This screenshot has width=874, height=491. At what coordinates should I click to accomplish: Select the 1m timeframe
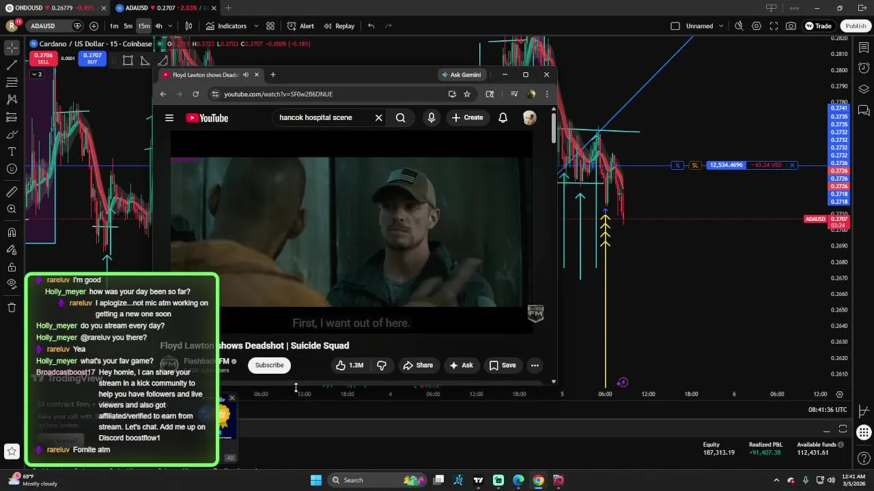tap(114, 26)
